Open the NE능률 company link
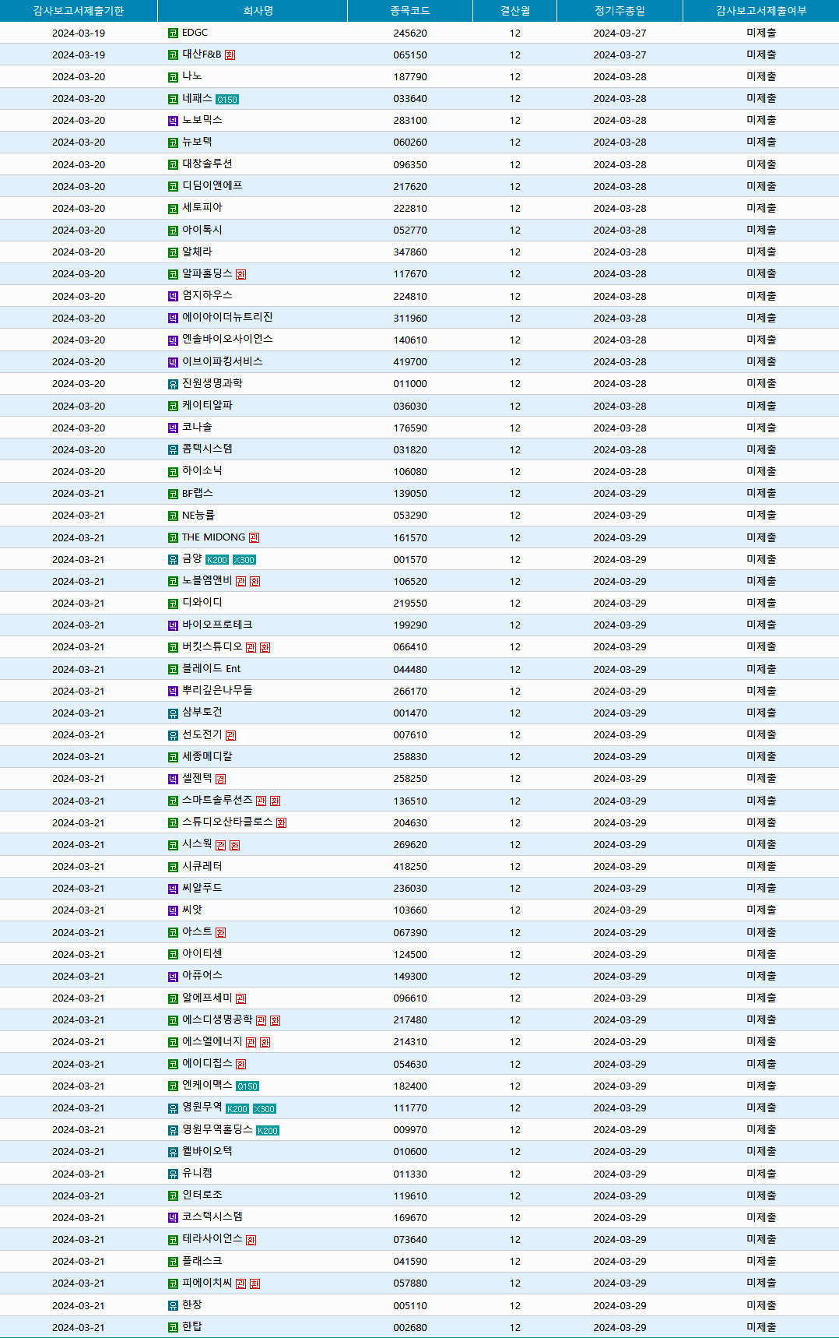Image resolution: width=839 pixels, height=1338 pixels. 198,515
